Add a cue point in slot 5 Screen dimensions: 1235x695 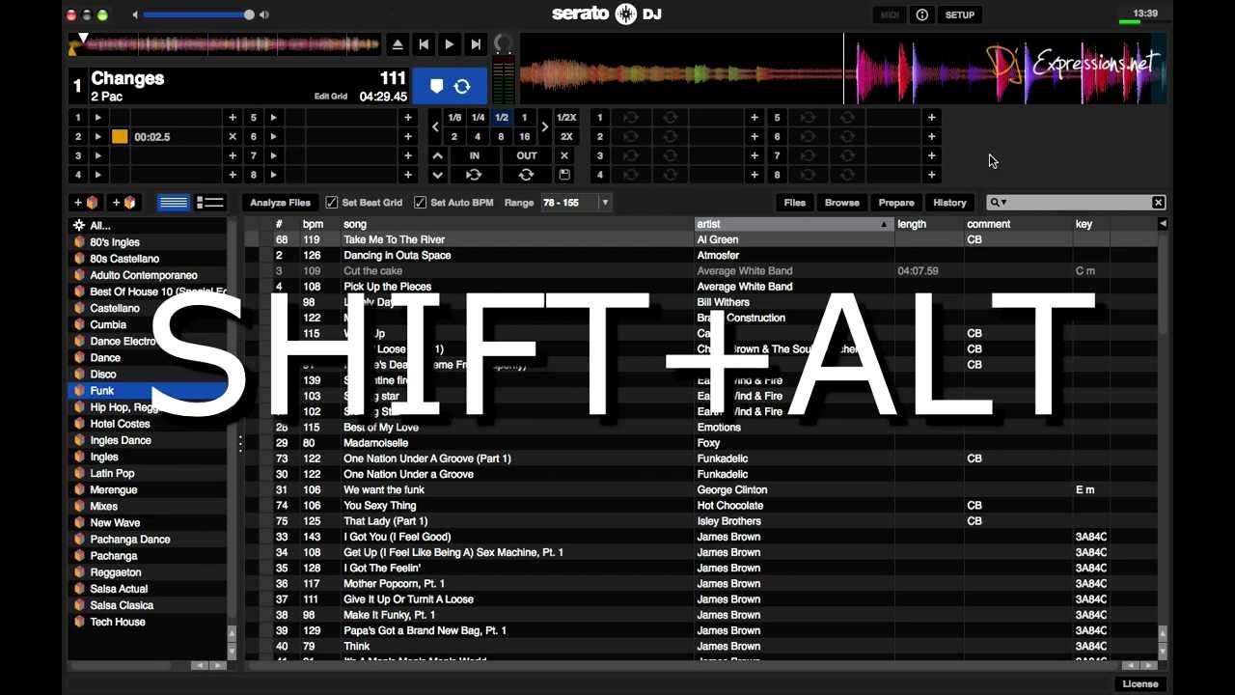coord(408,118)
